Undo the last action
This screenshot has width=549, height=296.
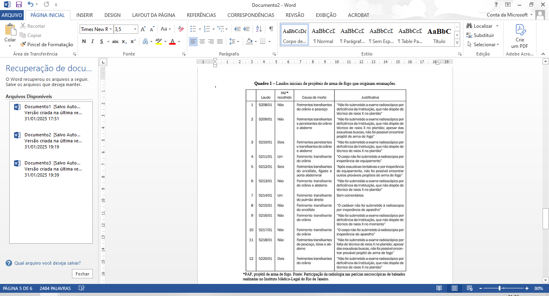pyautogui.click(x=31, y=5)
